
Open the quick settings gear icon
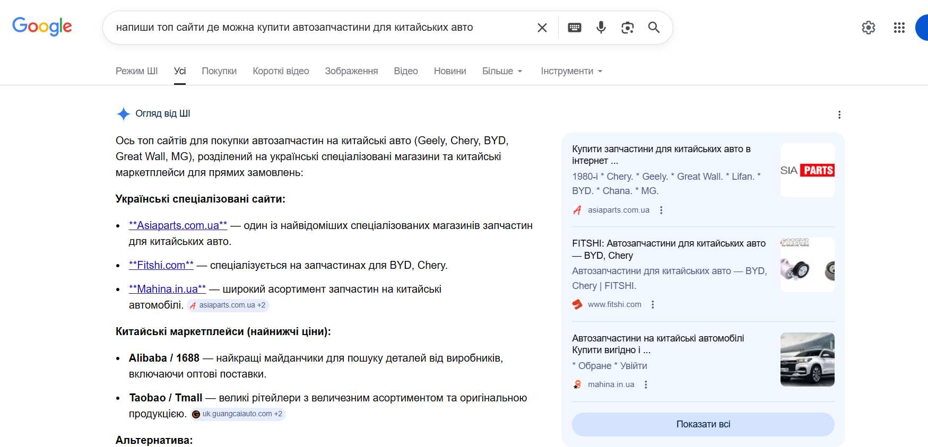868,28
